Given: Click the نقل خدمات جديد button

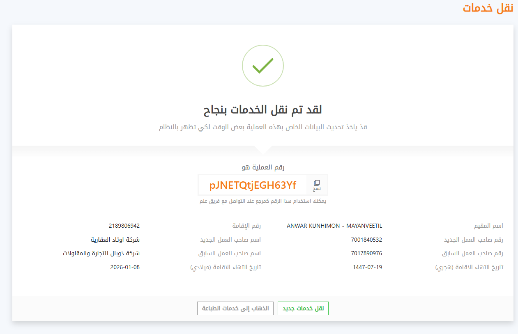Looking at the screenshot, I should pyautogui.click(x=303, y=308).
